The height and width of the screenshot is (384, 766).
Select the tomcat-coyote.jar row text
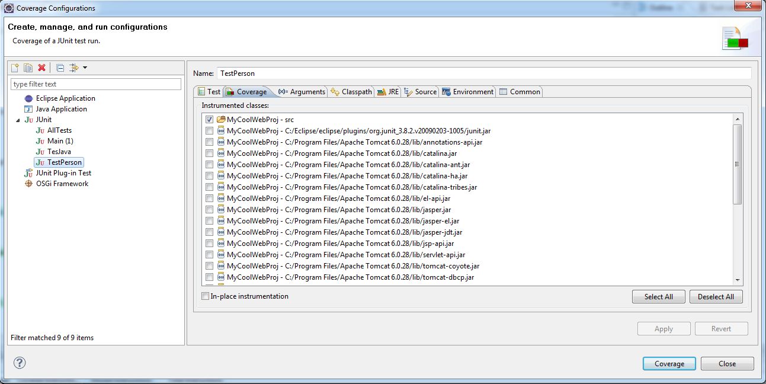click(353, 266)
